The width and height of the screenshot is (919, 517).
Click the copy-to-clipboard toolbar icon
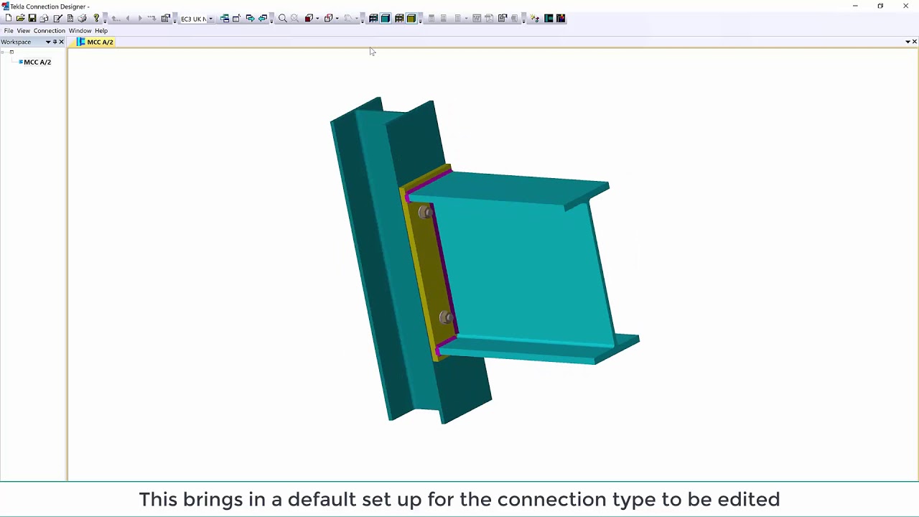coord(503,18)
